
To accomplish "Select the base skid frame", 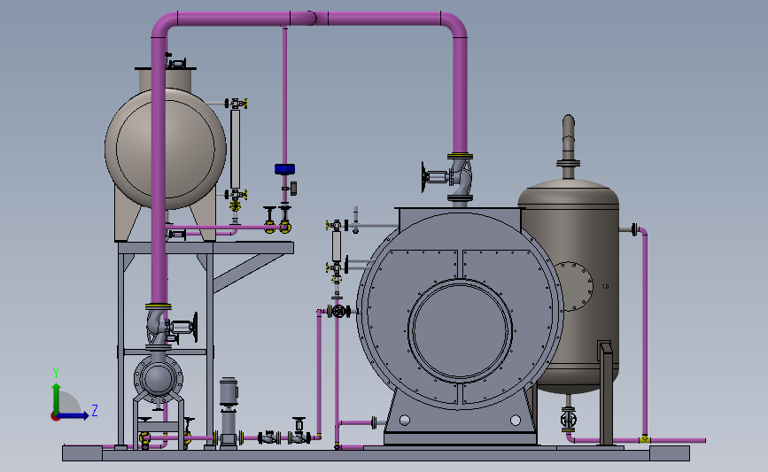I will tap(376, 453).
